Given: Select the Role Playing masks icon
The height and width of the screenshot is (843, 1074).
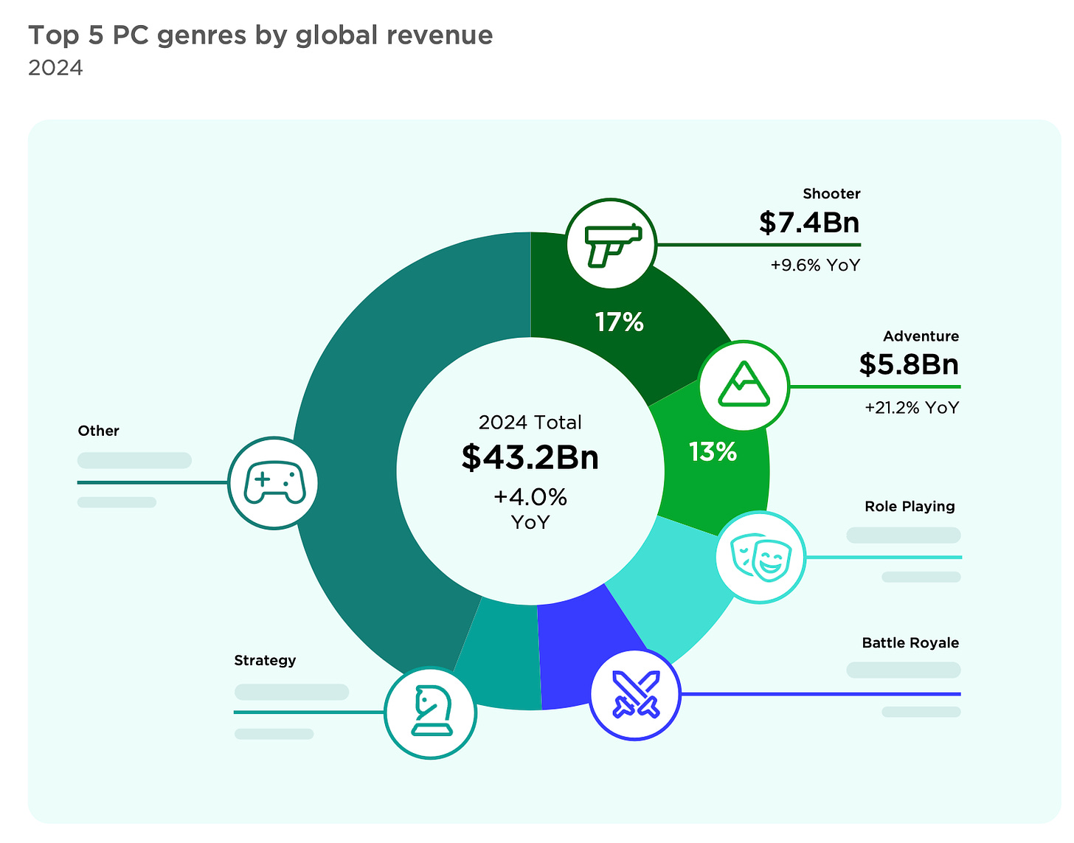Looking at the screenshot, I should click(761, 557).
